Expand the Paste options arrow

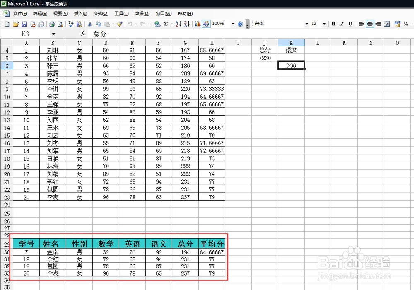pyautogui.click(x=113, y=24)
